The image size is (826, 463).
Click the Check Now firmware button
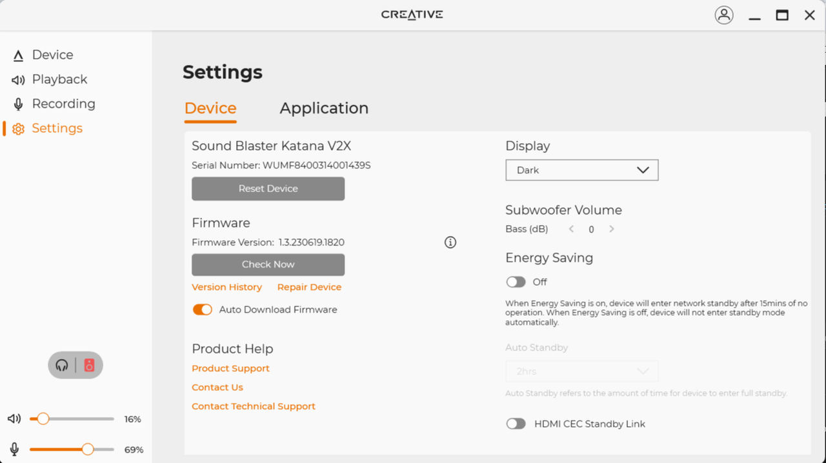pos(268,264)
